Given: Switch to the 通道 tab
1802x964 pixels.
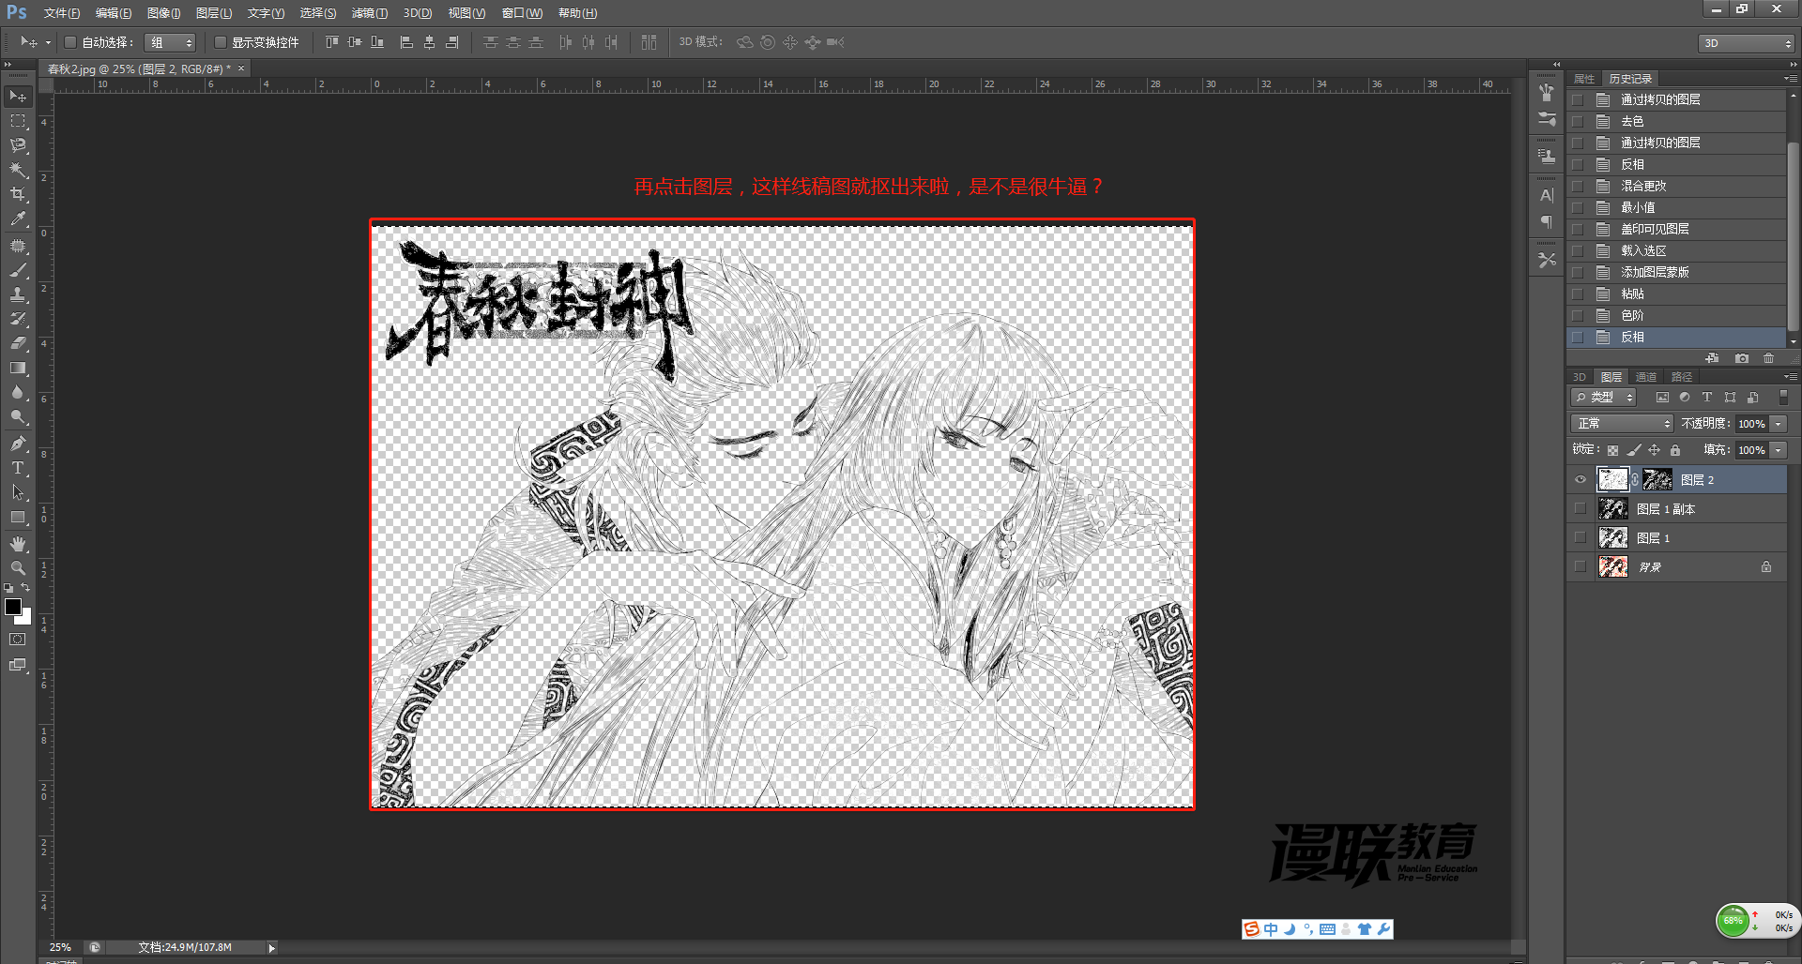Looking at the screenshot, I should click(x=1646, y=377).
